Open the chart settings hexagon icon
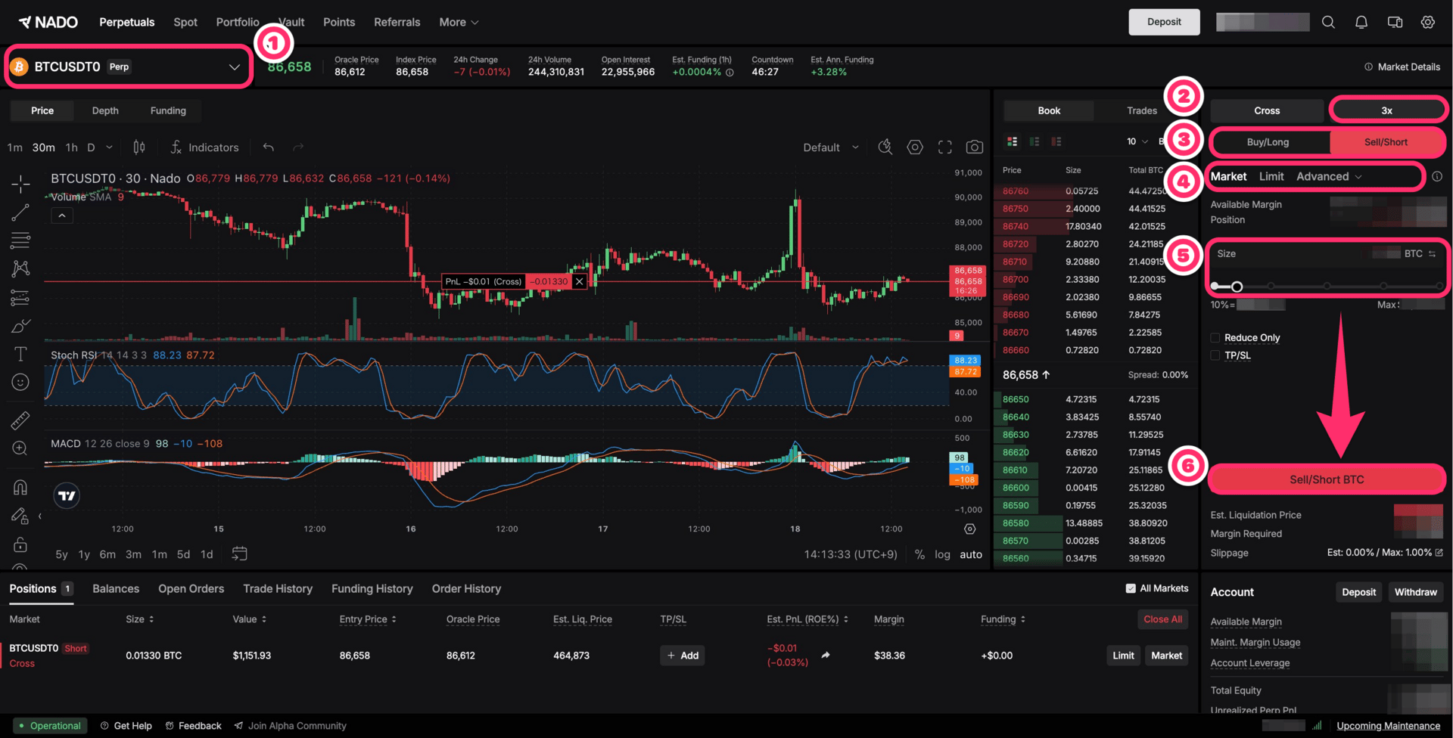 point(915,147)
